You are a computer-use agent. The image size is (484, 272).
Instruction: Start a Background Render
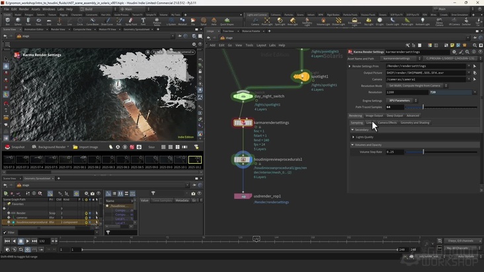[50, 147]
